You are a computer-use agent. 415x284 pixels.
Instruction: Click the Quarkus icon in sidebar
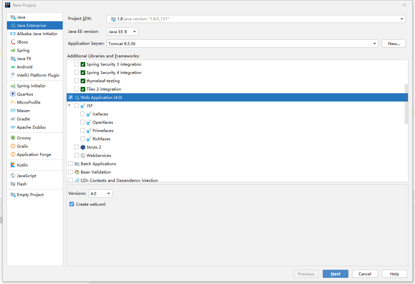click(x=13, y=94)
